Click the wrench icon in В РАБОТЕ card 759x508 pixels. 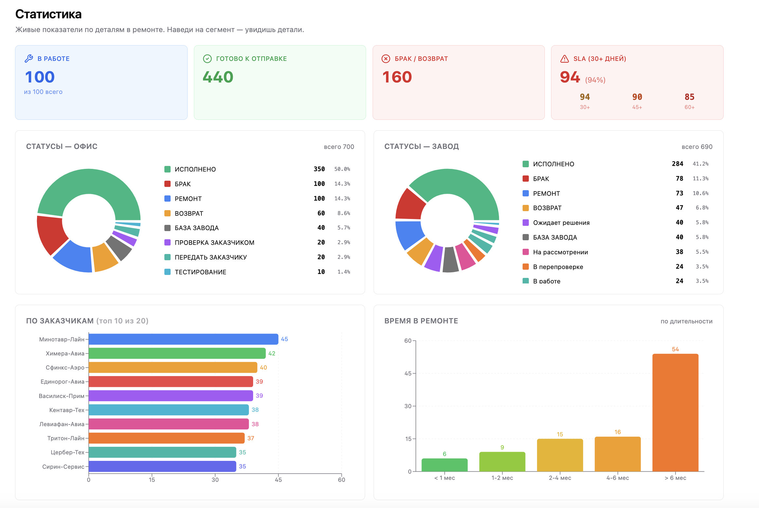pyautogui.click(x=29, y=59)
